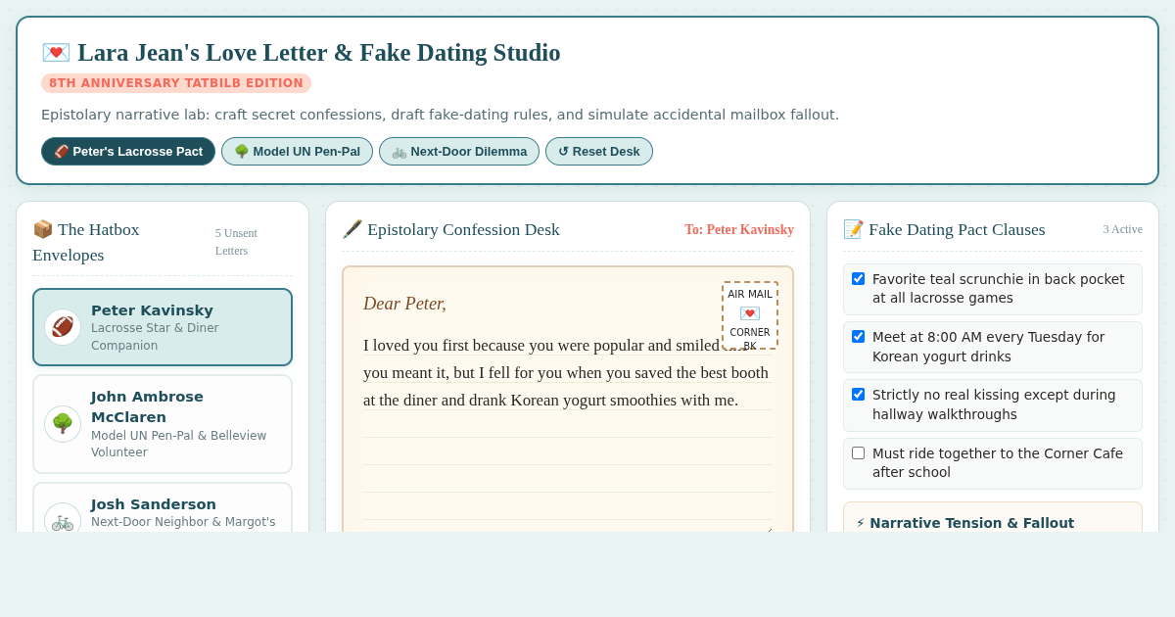The width and height of the screenshot is (1175, 617).
Task: Click the football avatar icon for Peter
Action: pos(63,327)
